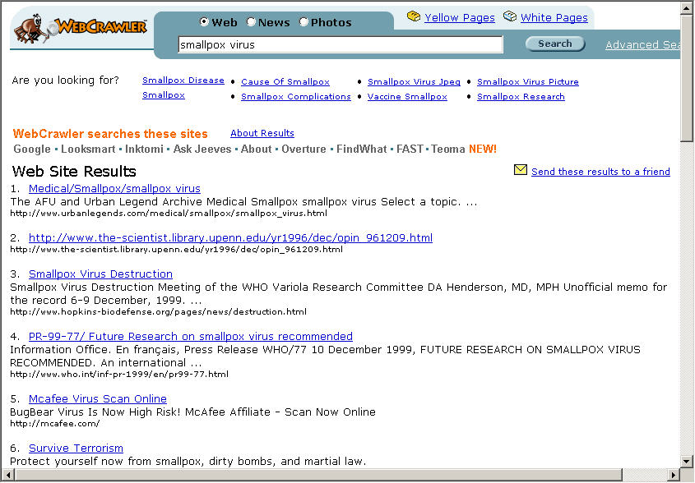Image resolution: width=695 pixels, height=483 pixels.
Task: Click the envelope icon for sending results
Action: point(520,171)
